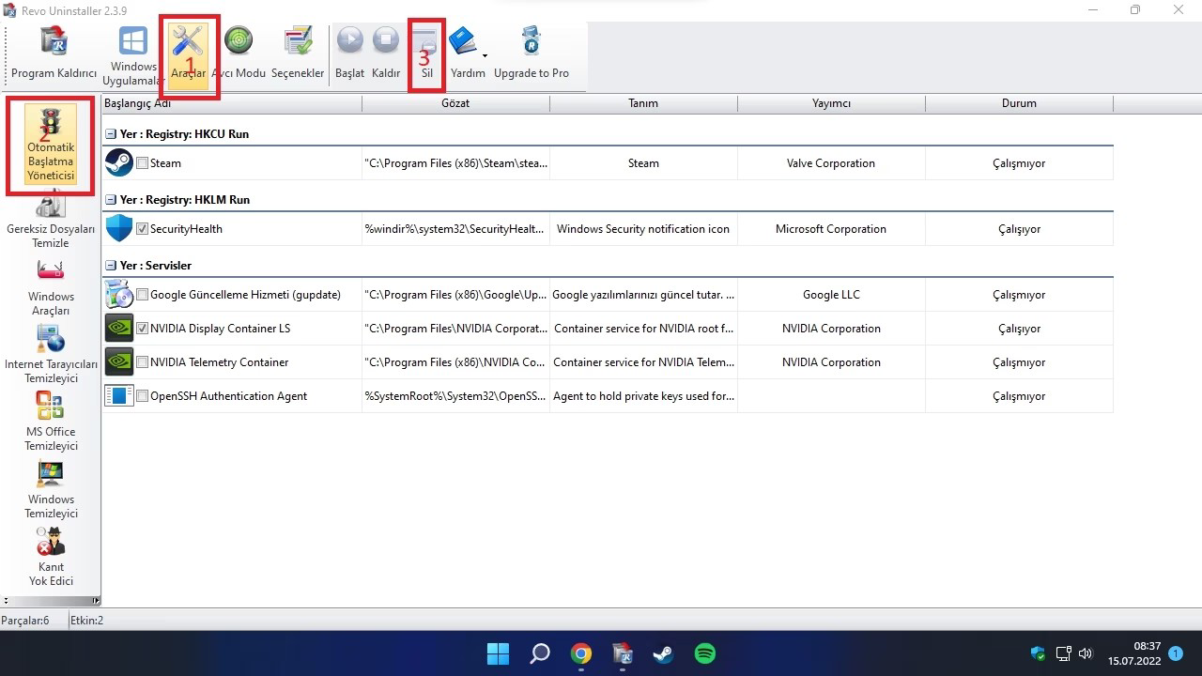The height and width of the screenshot is (676, 1202).
Task: Toggle the Google Güncelleme Hizmeti checkbox
Action: coord(142,295)
